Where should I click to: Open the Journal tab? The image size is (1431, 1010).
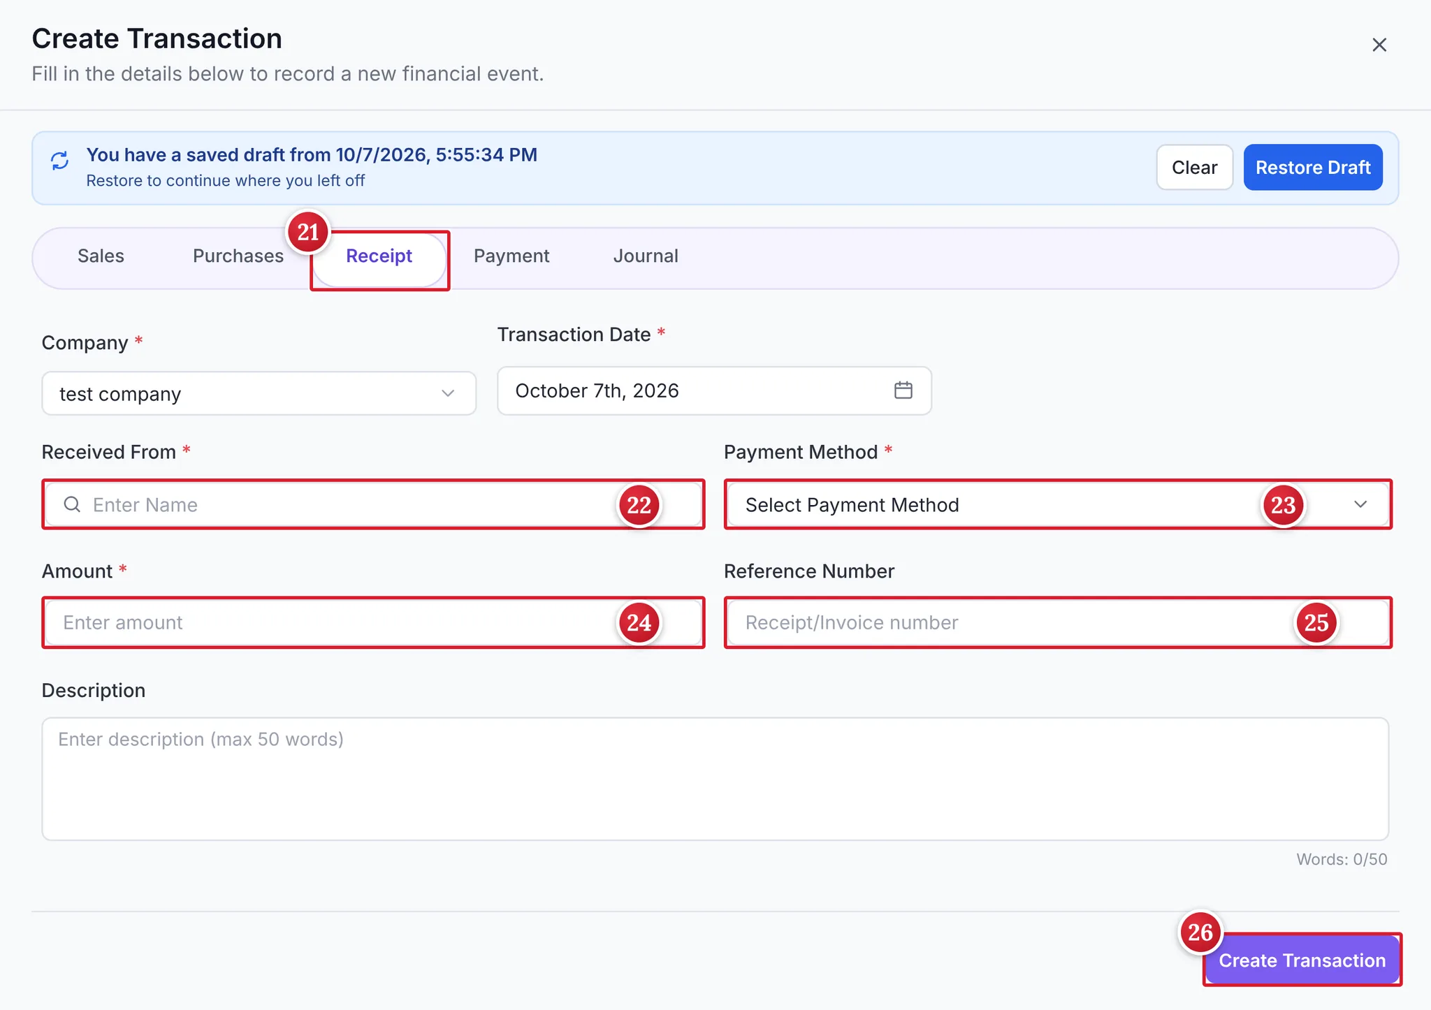pyautogui.click(x=646, y=256)
